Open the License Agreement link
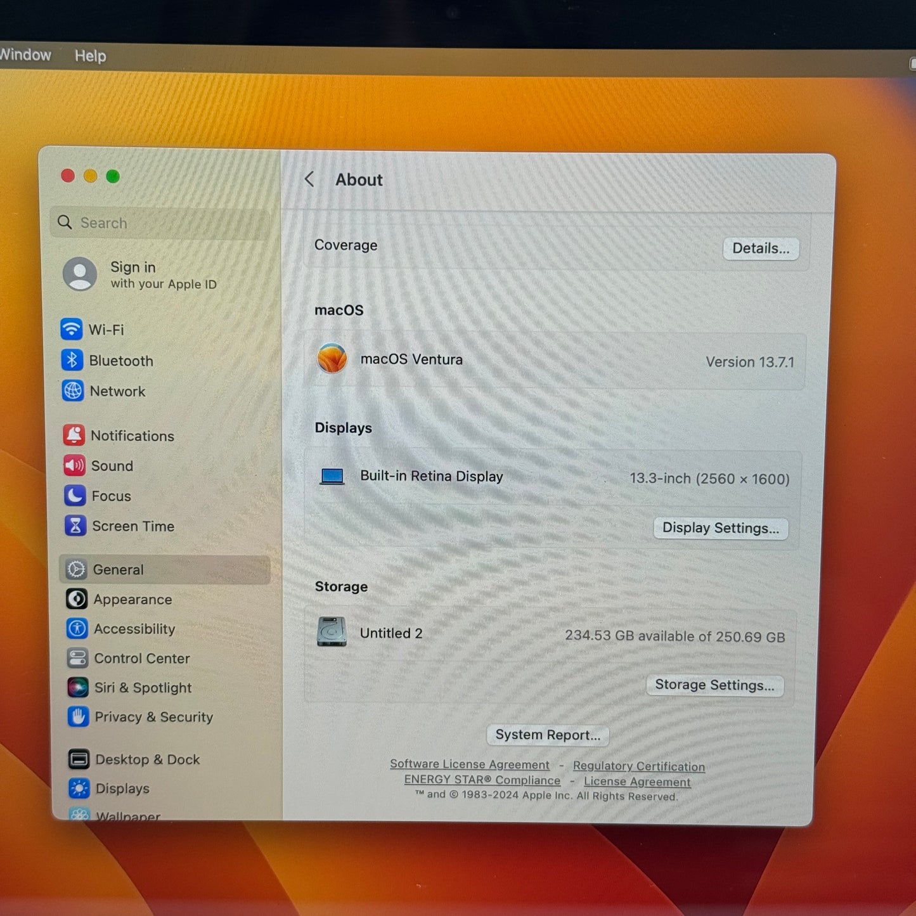Screen dimensions: 916x916 click(637, 782)
